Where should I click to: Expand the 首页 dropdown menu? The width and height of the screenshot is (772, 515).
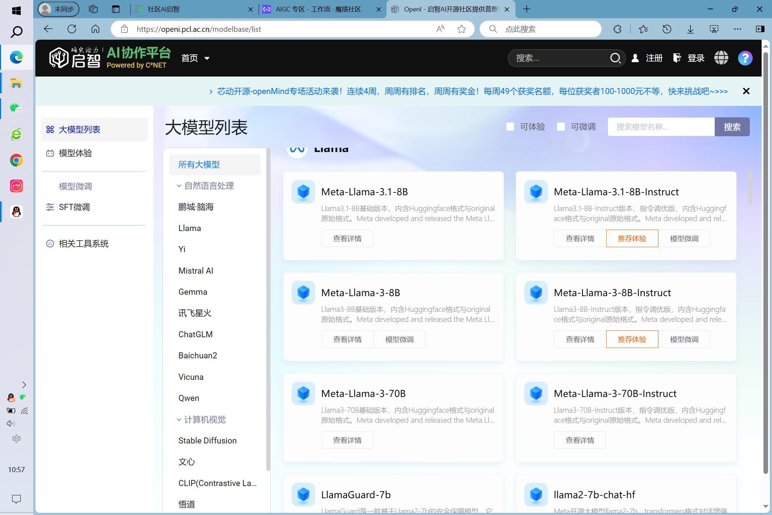195,58
